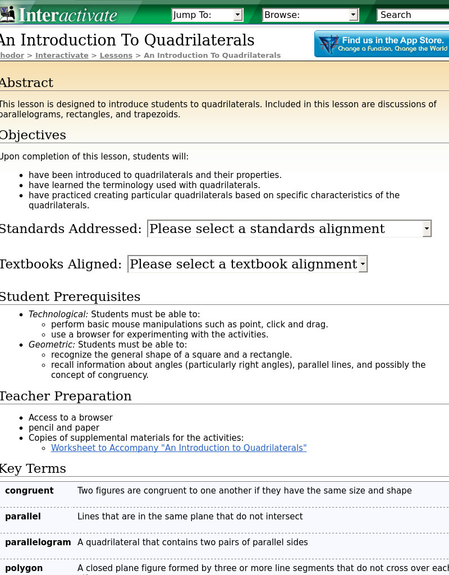Click 'Lines that are in the same plane' definition
Image resolution: width=449 pixels, height=575 pixels.
pos(190,517)
